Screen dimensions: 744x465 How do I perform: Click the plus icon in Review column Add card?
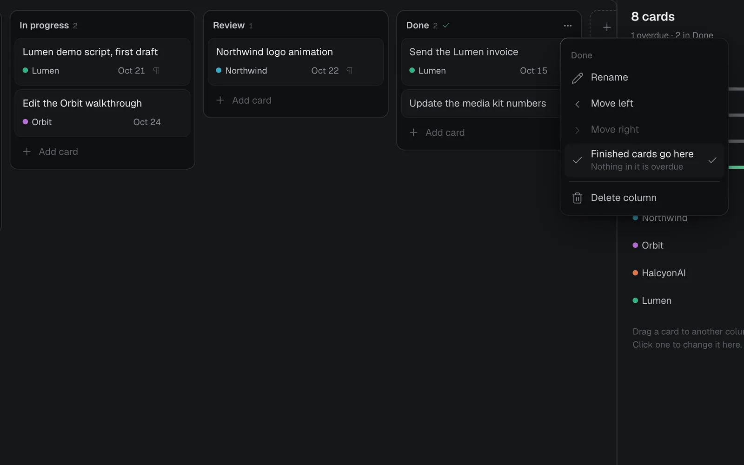[220, 100]
